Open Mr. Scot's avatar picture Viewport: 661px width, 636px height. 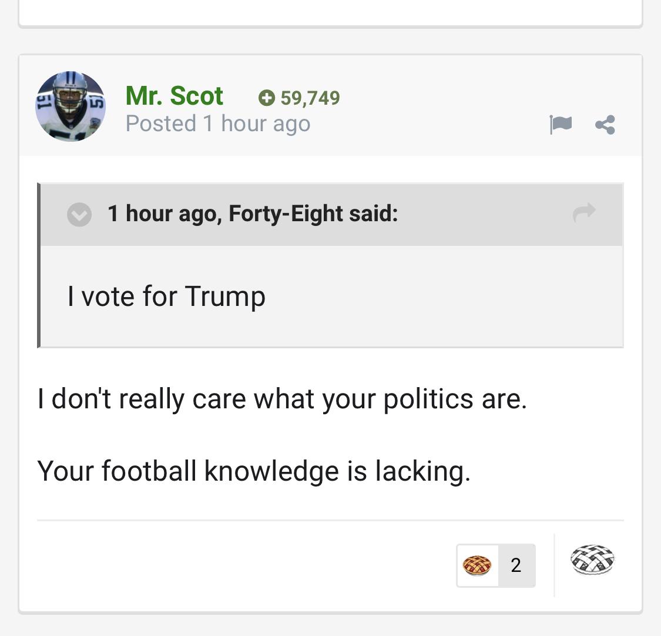point(71,106)
